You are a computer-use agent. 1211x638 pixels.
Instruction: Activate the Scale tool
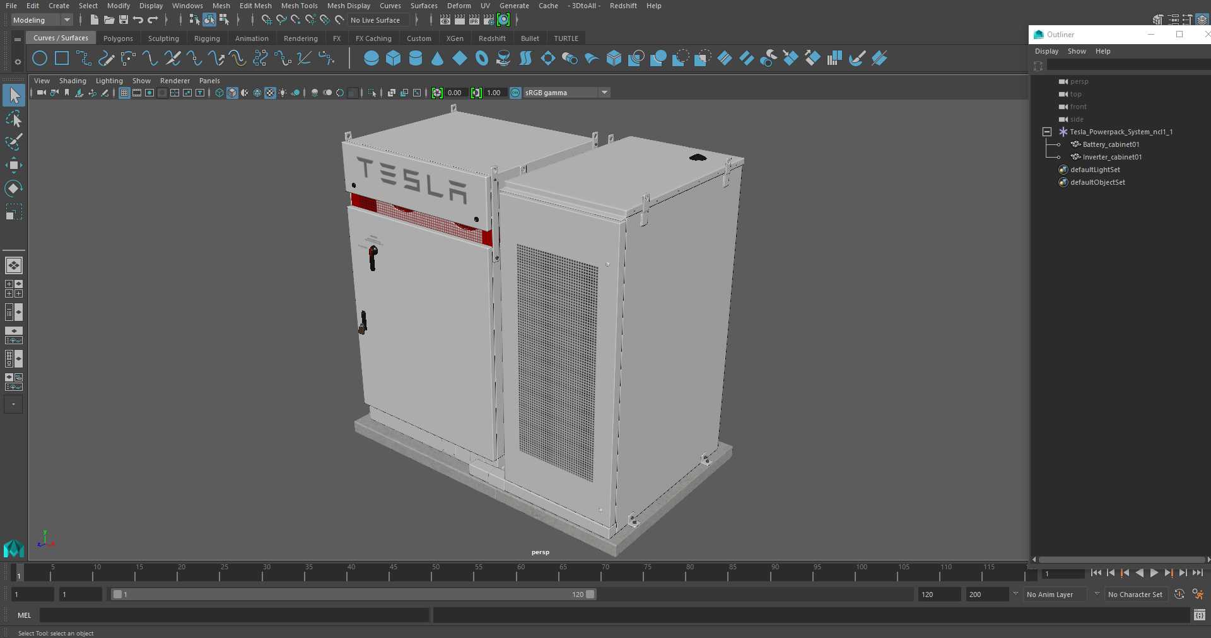(x=13, y=212)
